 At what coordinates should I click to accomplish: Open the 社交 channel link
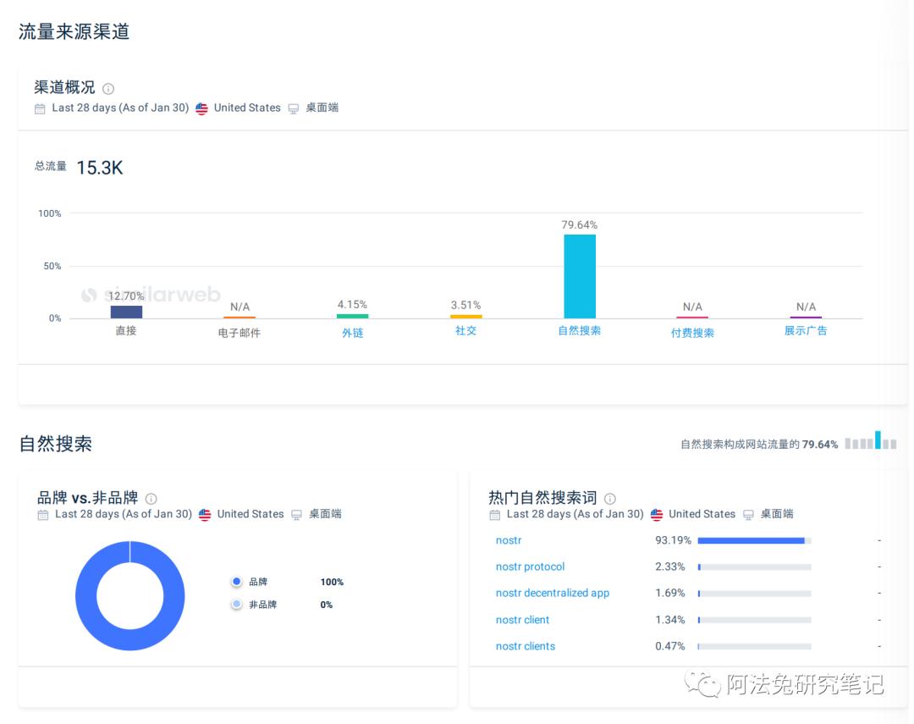click(465, 331)
